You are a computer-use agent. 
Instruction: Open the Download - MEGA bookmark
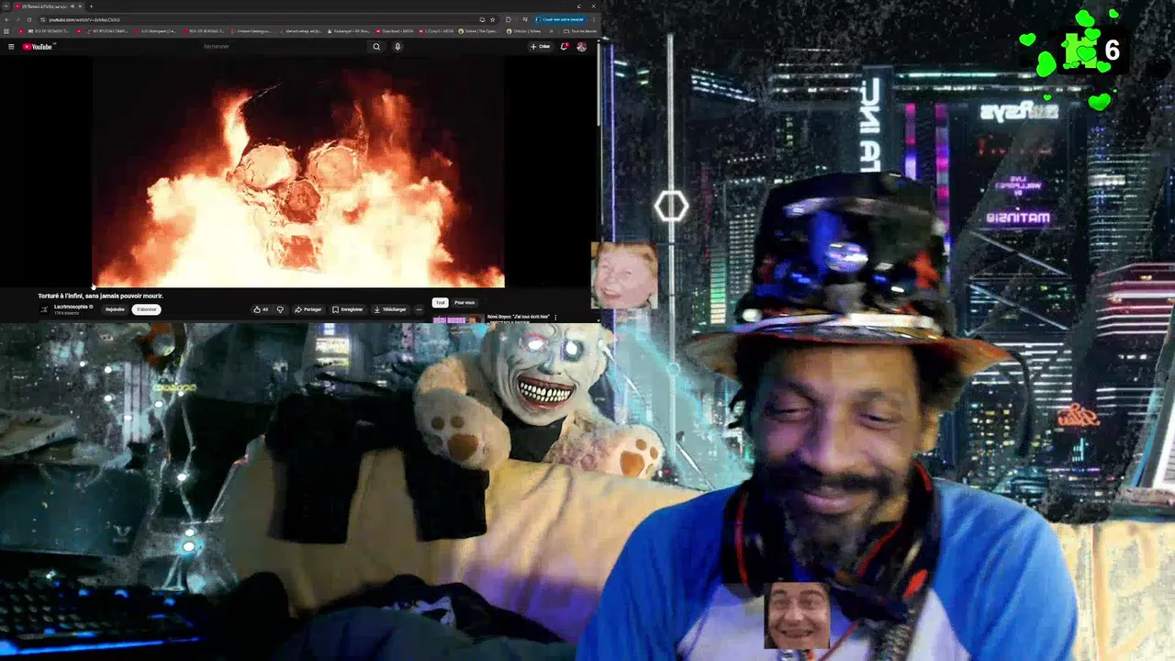pos(395,31)
